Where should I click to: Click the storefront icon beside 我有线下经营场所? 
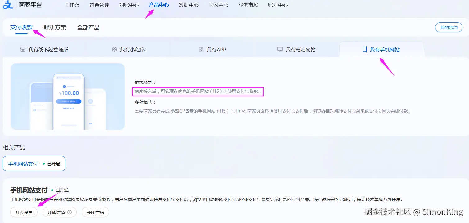[23, 50]
